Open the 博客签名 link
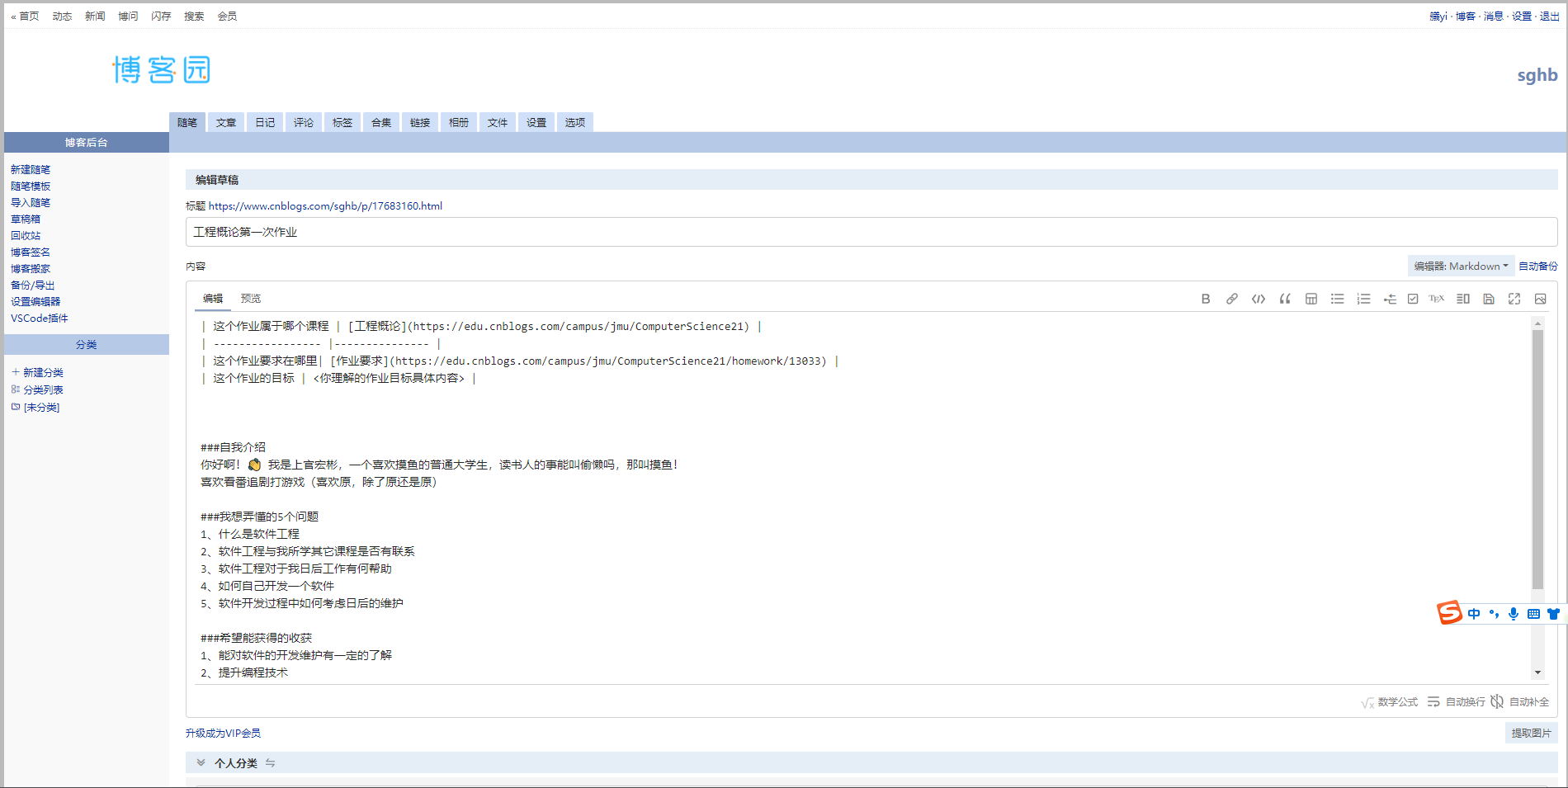The image size is (1568, 788). coord(31,252)
